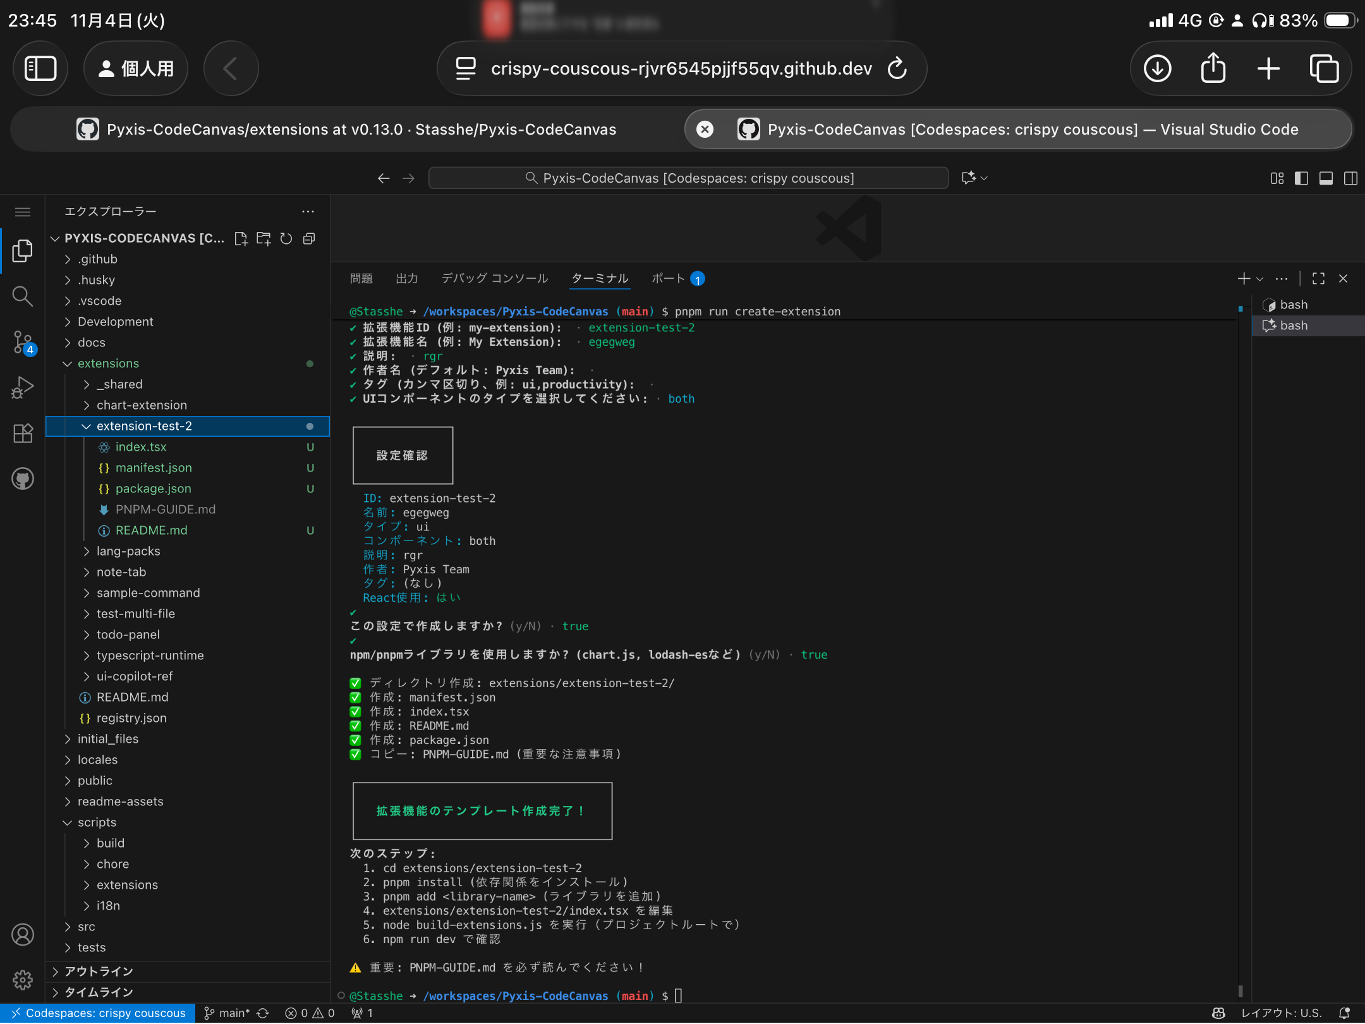1365x1024 pixels.
Task: Open the terminal launch profile dropdown
Action: click(x=1259, y=278)
